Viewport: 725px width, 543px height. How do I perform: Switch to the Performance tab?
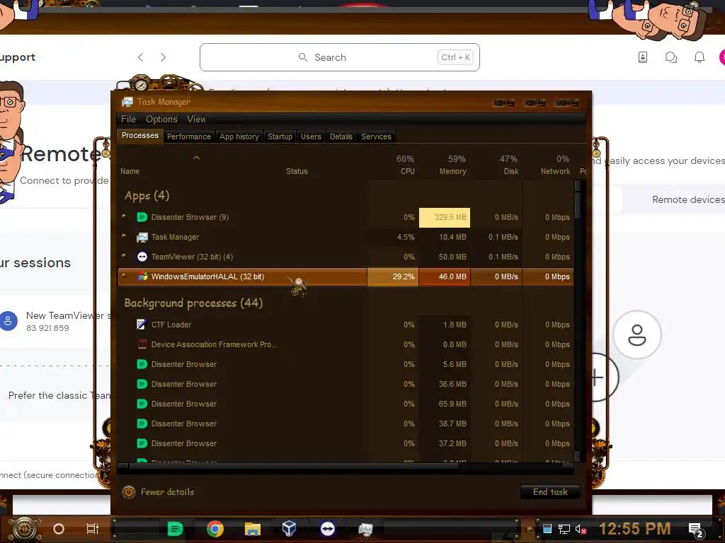pyautogui.click(x=188, y=136)
